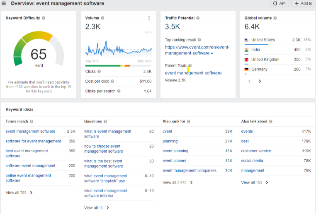Click the Keyword Difficulty help icon
316x214 pixels.
[x=44, y=18]
